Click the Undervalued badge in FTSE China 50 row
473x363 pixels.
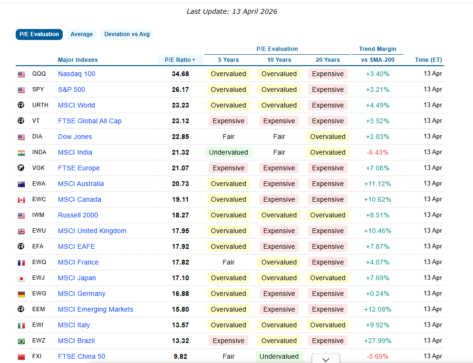click(x=279, y=356)
